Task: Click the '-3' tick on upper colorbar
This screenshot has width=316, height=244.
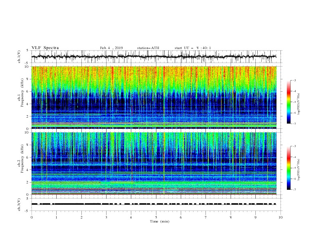Action: tap(294, 80)
